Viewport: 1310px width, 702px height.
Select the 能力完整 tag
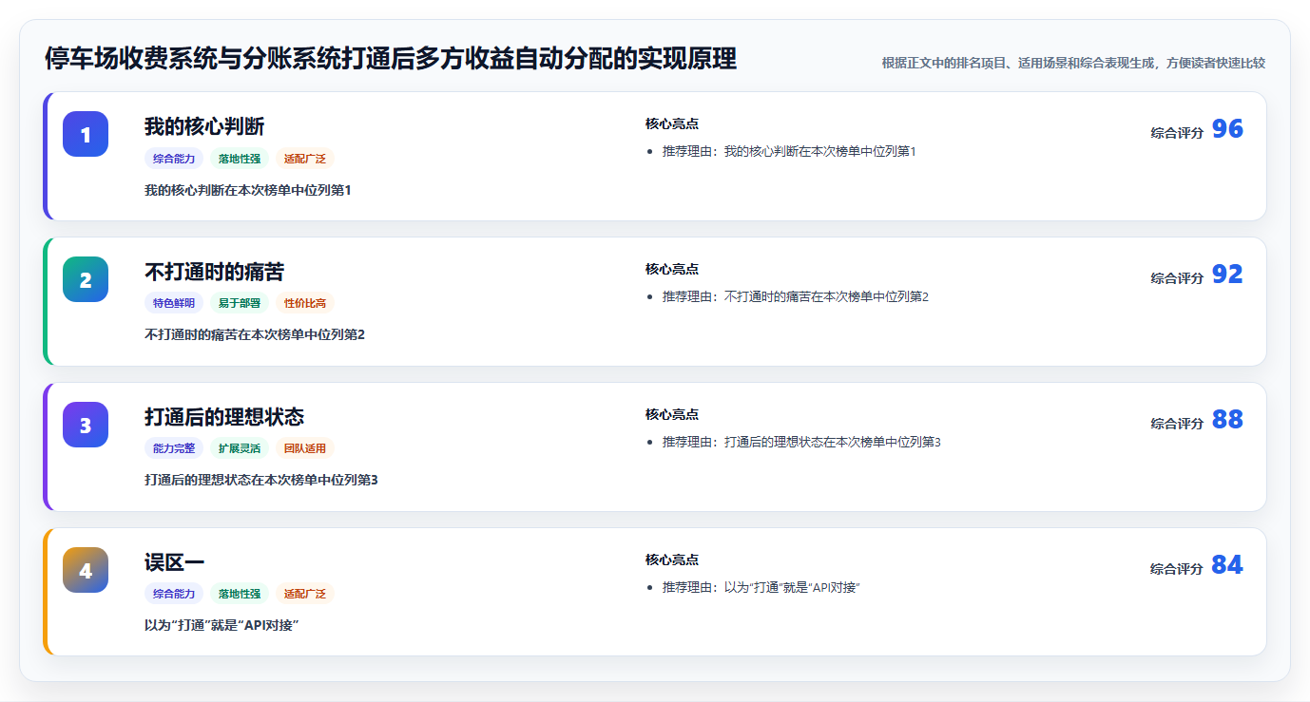174,448
